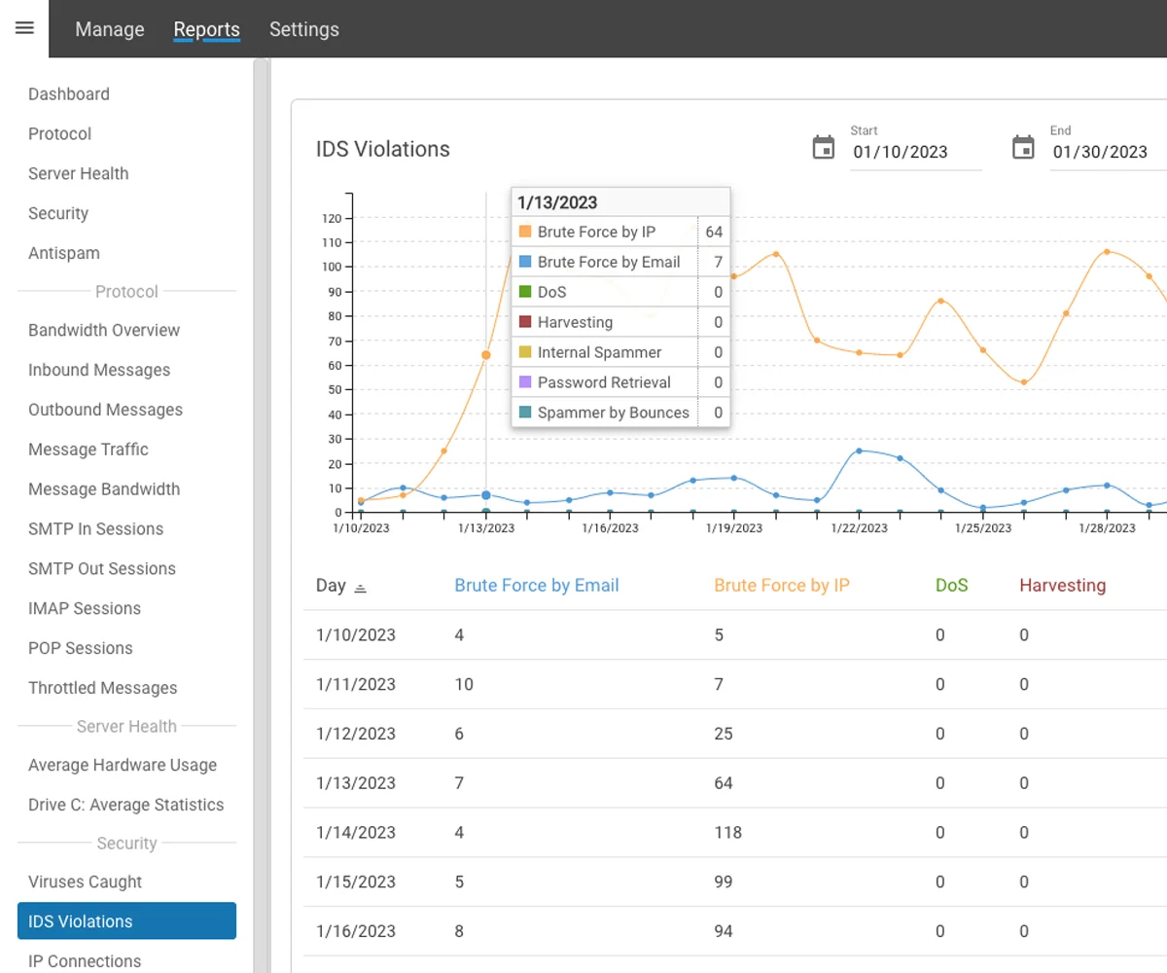Go to the Dashboard report
Image resolution: width=1167 pixels, height=973 pixels.
point(69,94)
